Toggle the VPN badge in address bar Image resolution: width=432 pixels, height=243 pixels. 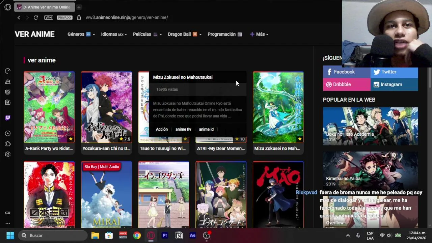[x=49, y=18]
